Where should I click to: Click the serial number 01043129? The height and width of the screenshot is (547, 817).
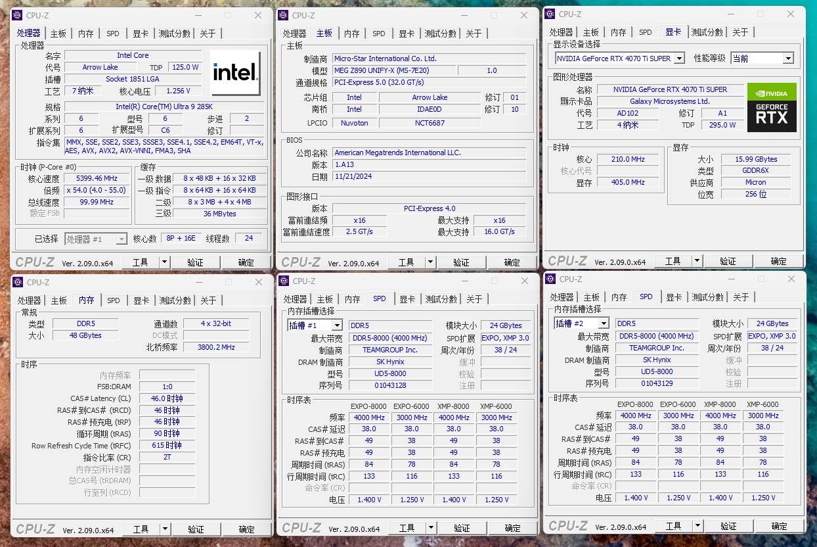[657, 383]
